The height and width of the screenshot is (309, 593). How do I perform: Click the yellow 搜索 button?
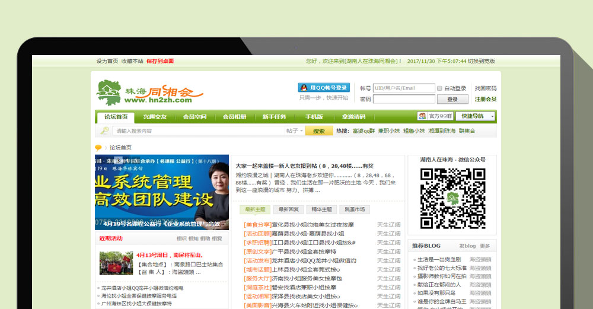click(x=319, y=131)
